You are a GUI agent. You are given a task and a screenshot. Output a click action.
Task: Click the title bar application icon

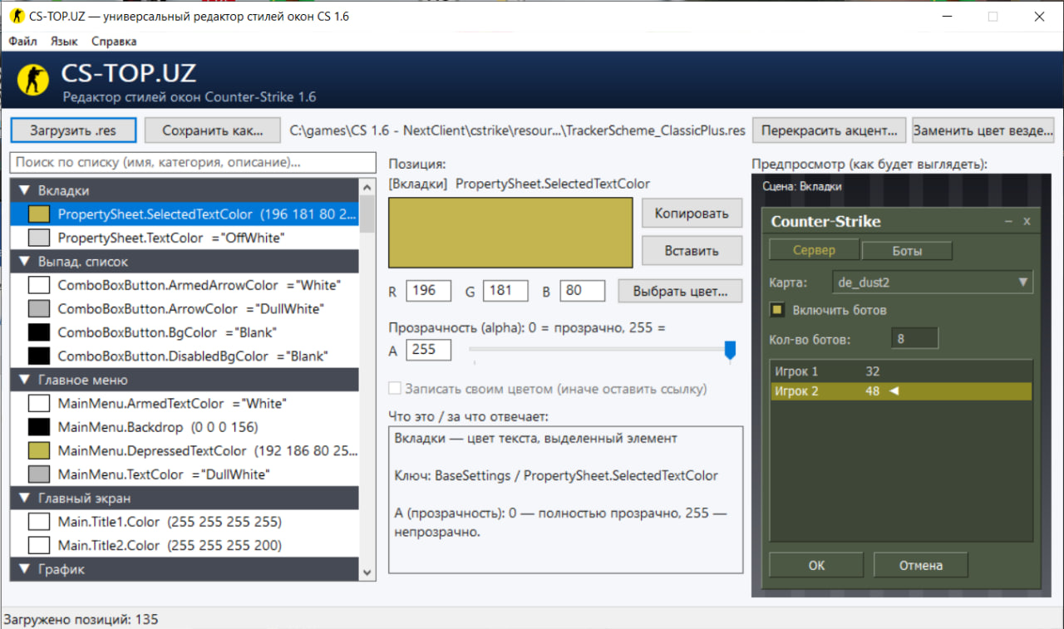coord(16,16)
